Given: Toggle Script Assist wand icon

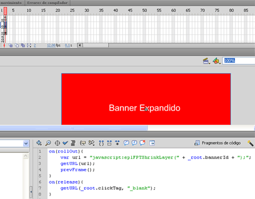Looking at the screenshot, I should [250, 143].
